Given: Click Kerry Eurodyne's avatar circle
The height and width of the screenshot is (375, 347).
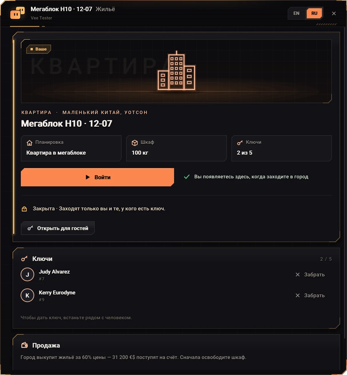Looking at the screenshot, I should point(27,296).
